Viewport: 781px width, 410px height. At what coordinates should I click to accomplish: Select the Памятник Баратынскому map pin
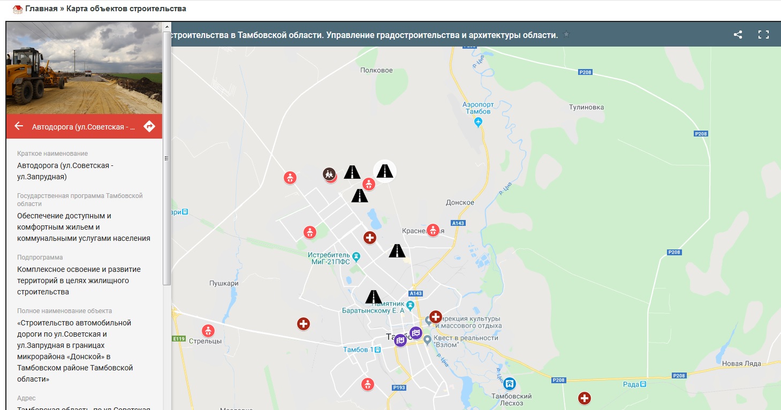[x=411, y=306]
